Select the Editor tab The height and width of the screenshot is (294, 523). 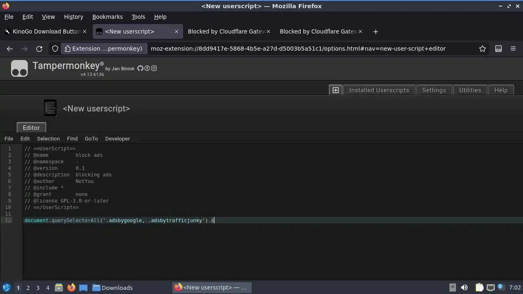[x=31, y=127]
